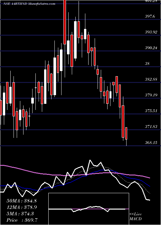Viewport: 161px width, 225px height.
Task: Select the 397.6 price axis label
Action: coord(150,17)
